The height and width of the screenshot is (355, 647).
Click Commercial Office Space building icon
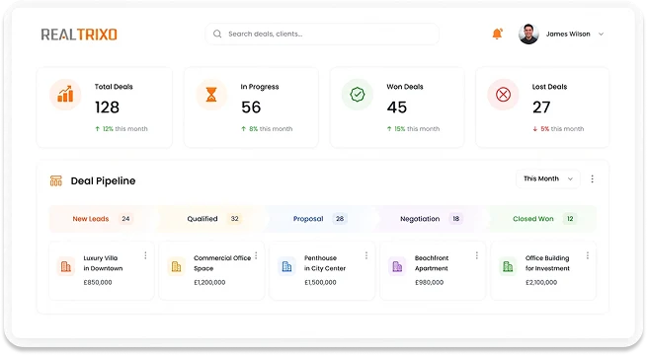click(x=176, y=266)
